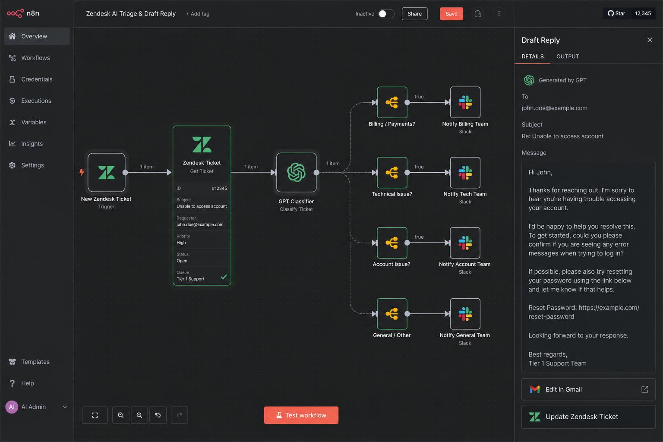Click the subject Re: Unable to access account

(x=562, y=136)
